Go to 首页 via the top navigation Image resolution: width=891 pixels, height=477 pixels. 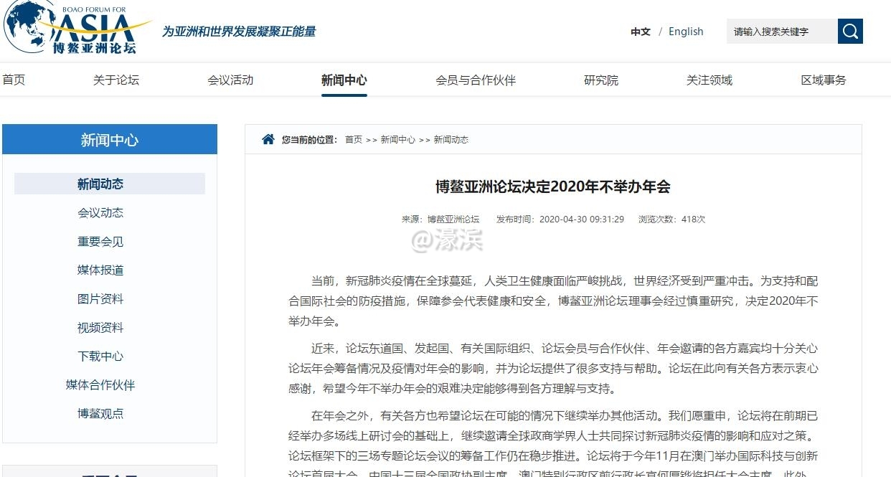pyautogui.click(x=14, y=80)
